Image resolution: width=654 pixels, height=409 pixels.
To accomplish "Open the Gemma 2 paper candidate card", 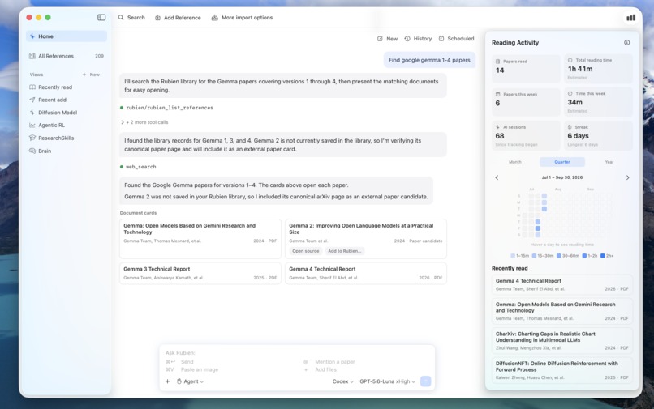I will pos(366,239).
